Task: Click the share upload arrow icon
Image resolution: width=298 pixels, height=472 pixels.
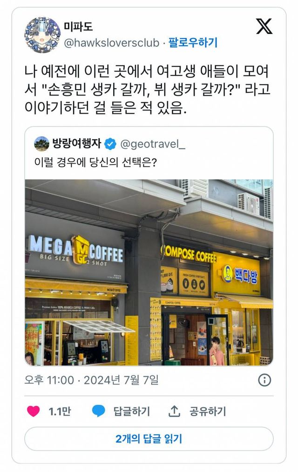Action: (x=174, y=411)
